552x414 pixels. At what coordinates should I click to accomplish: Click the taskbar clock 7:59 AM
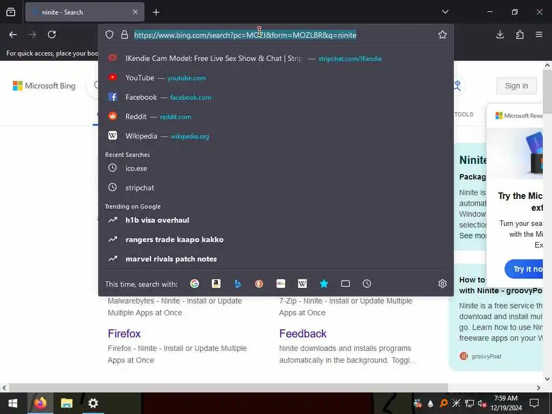pos(506,403)
